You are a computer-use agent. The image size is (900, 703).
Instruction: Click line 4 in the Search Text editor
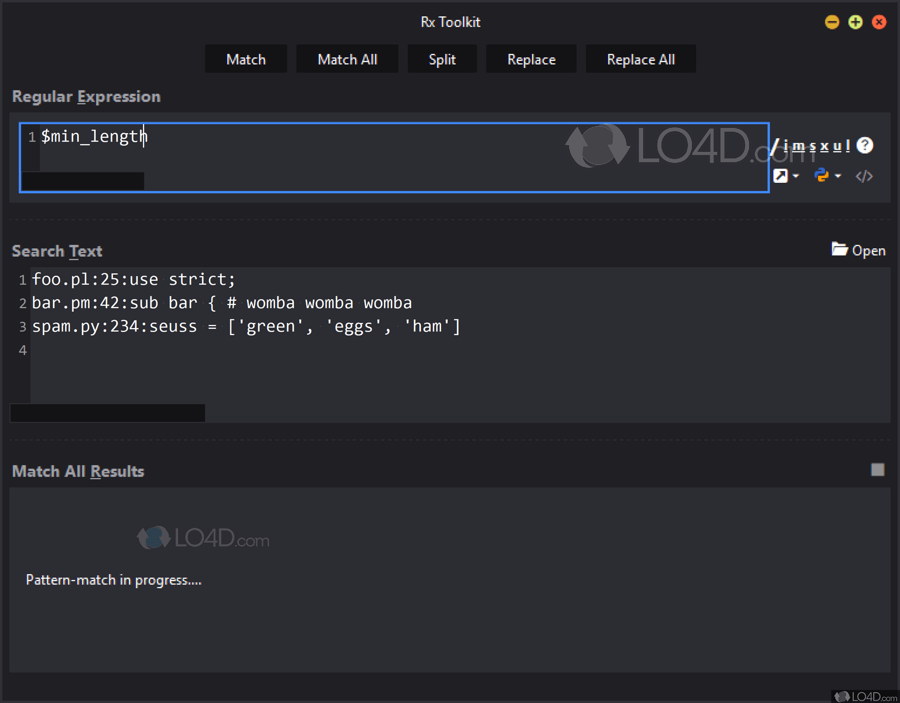tap(234, 350)
